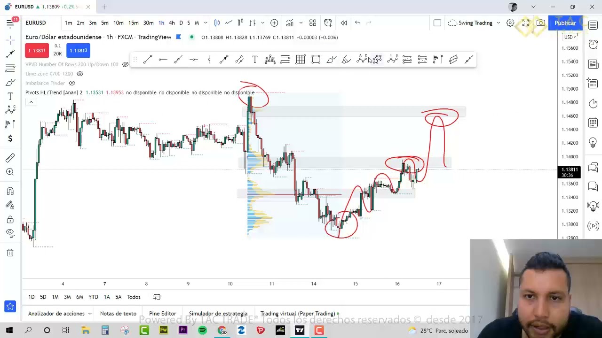The image size is (602, 338).
Task: Open the layout grid selector
Action: pos(312,23)
